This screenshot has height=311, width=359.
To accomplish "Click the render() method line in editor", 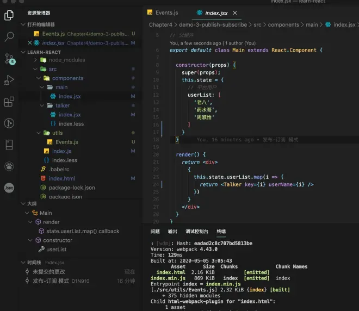I will coord(190,154).
